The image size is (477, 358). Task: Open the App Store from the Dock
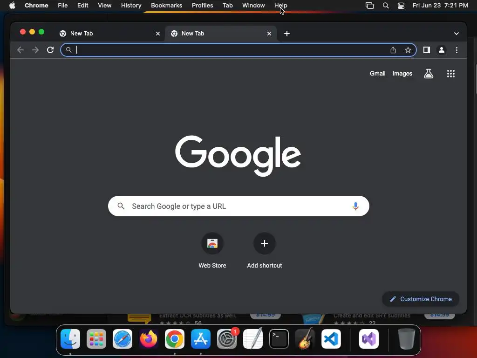(x=201, y=339)
